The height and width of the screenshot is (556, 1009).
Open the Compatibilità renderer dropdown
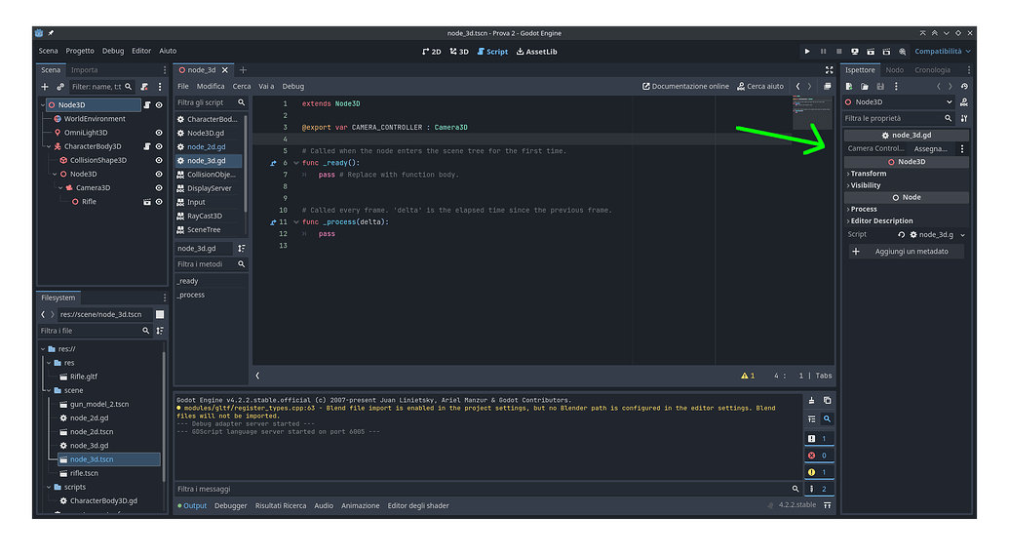coord(942,52)
